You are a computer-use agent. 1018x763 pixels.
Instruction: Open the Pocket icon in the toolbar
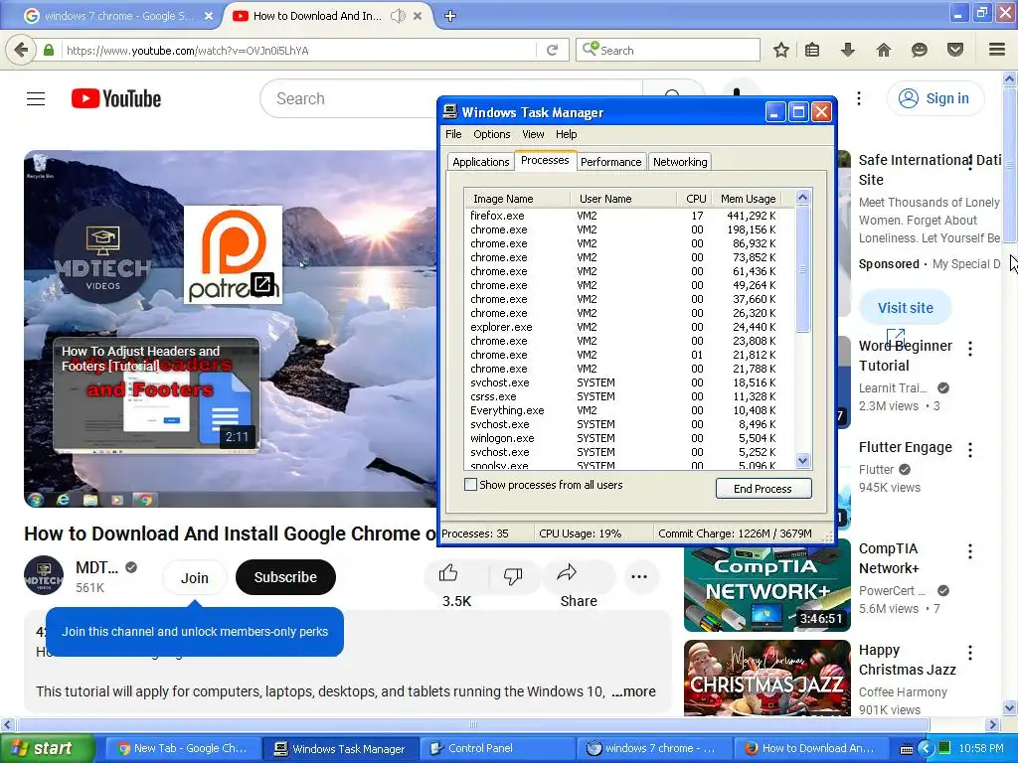pos(955,50)
